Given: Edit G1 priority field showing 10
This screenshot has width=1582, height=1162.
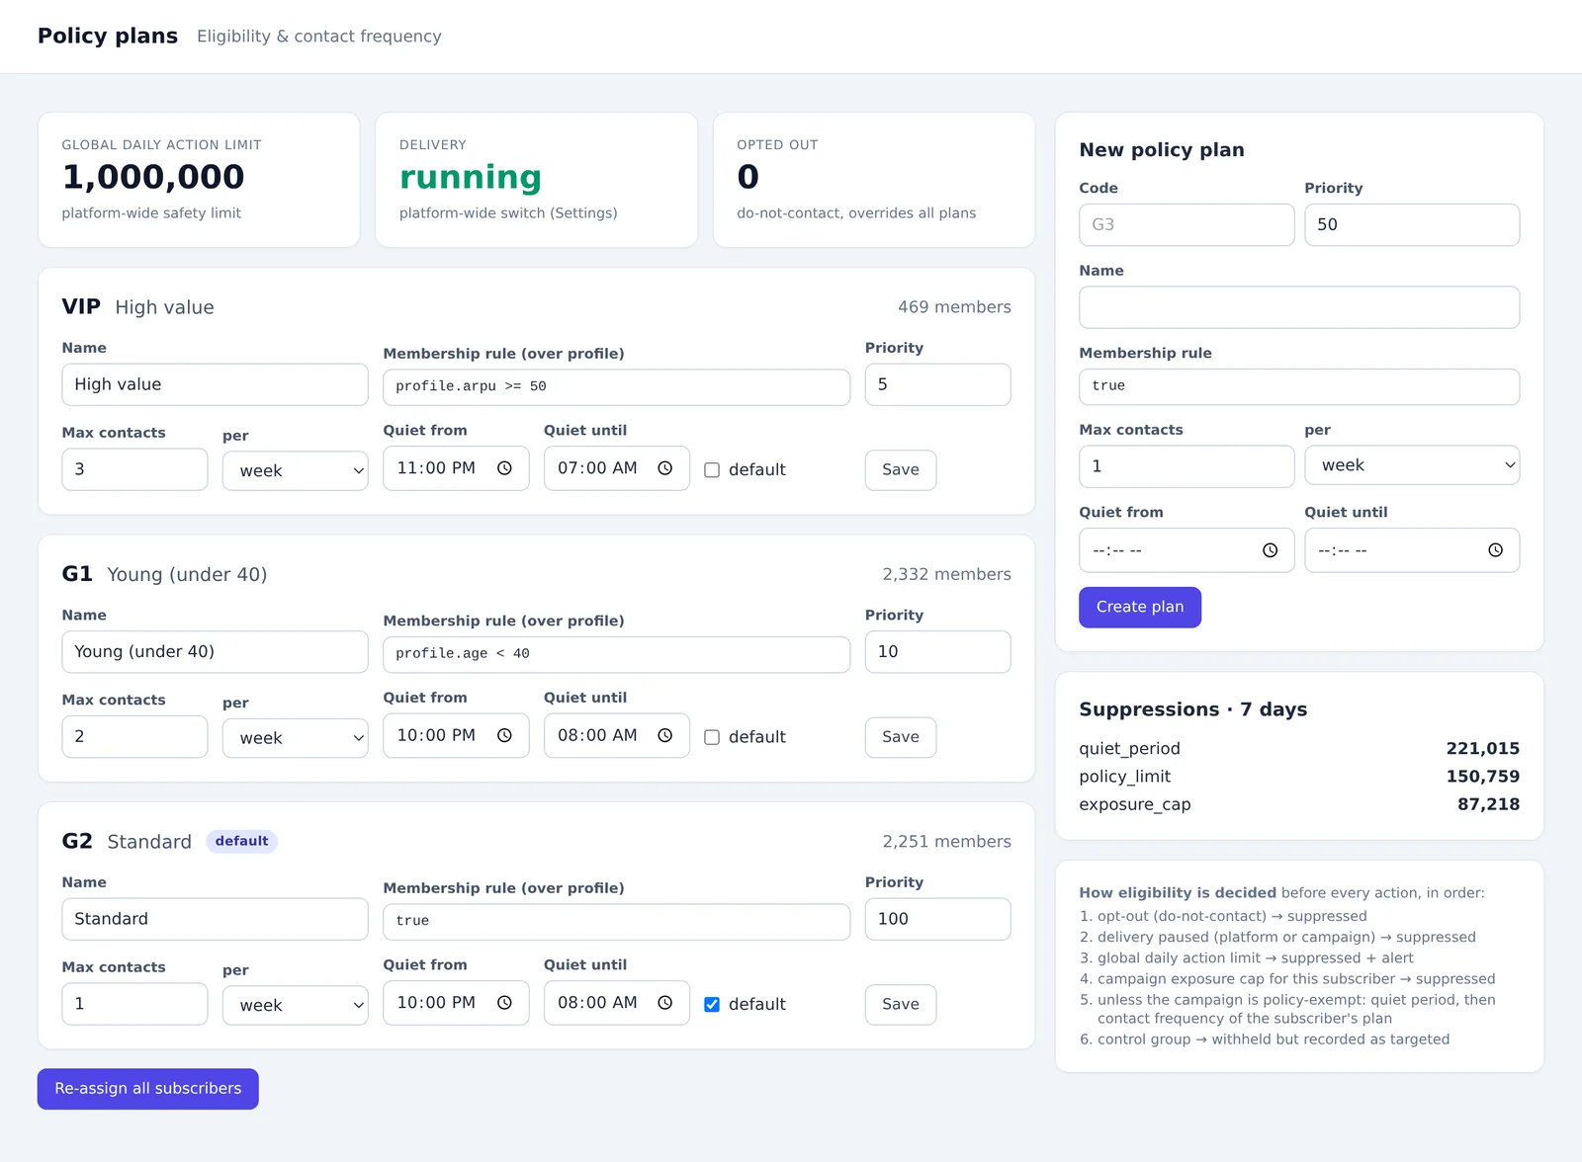Looking at the screenshot, I should (x=938, y=652).
